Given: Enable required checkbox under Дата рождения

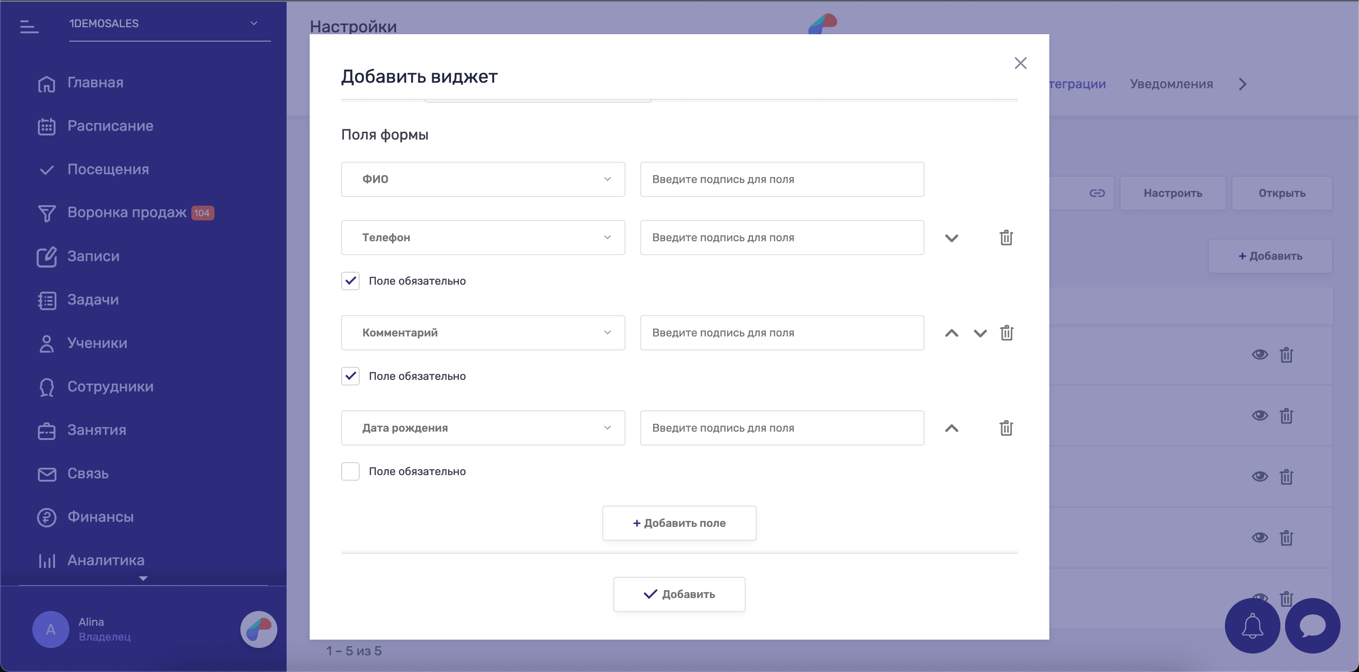Looking at the screenshot, I should [350, 471].
